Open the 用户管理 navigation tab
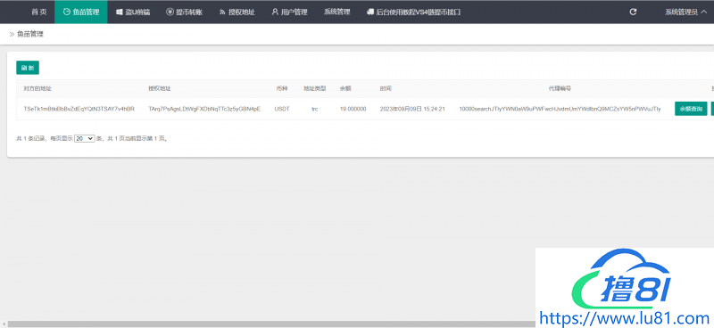Viewport: 714px width, 328px height. pyautogui.click(x=289, y=12)
